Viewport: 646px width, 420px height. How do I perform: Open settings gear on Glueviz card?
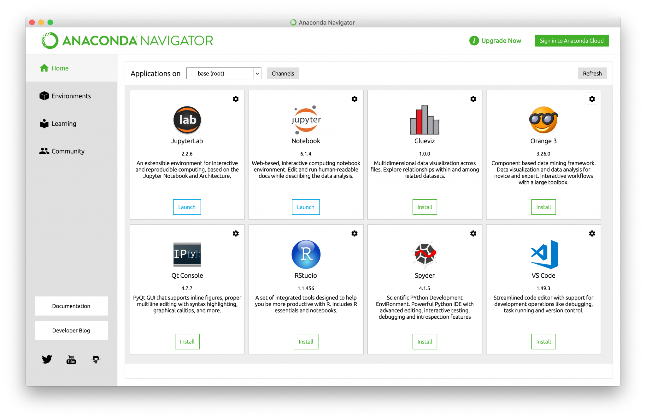click(x=473, y=99)
